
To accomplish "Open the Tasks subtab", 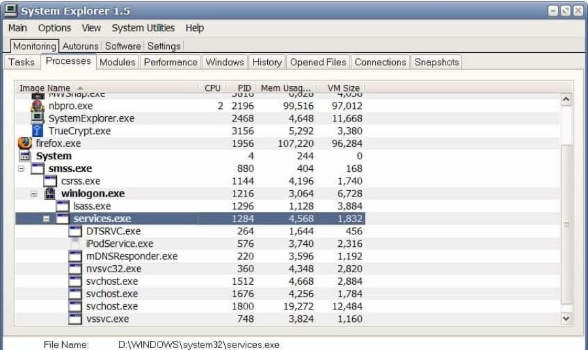I will (x=22, y=62).
